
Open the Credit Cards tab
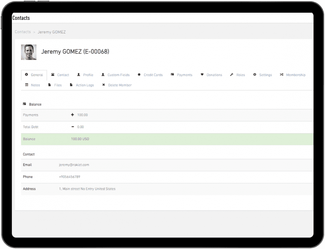[153, 75]
